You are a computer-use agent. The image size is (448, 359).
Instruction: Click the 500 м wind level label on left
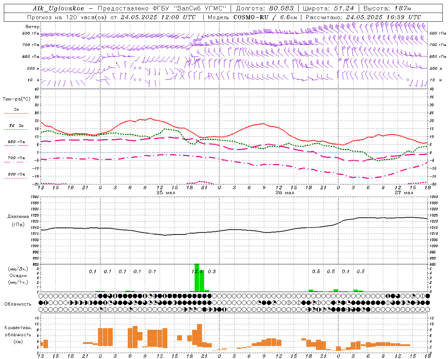pyautogui.click(x=33, y=69)
